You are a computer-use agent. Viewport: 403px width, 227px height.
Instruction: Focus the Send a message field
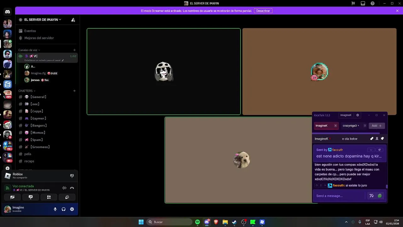(340, 196)
